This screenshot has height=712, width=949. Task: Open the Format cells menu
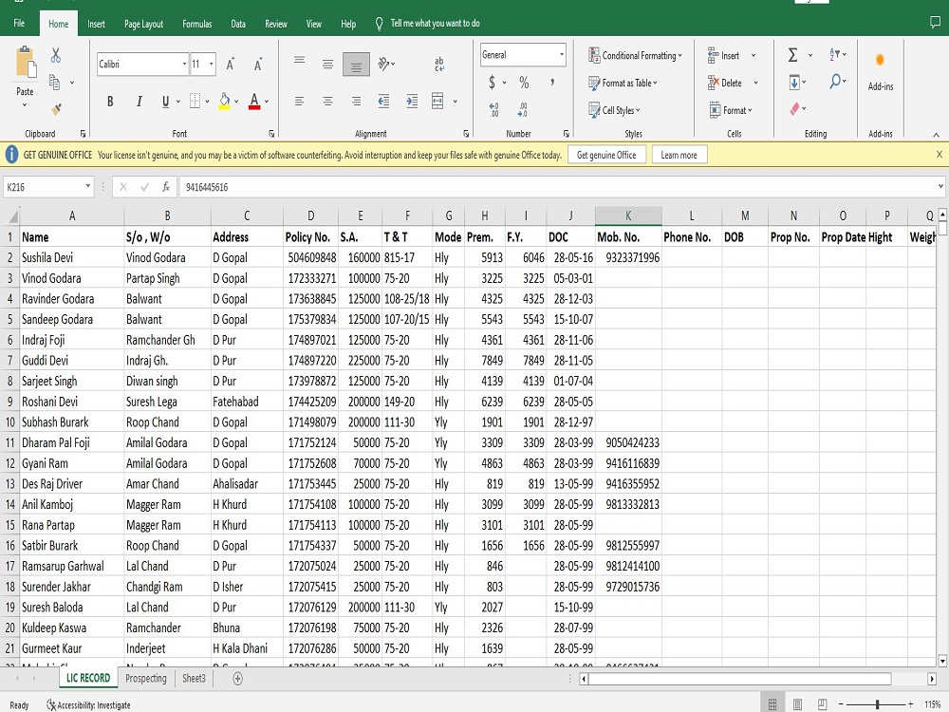(x=731, y=110)
